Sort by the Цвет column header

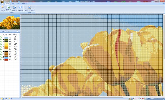[6, 34]
